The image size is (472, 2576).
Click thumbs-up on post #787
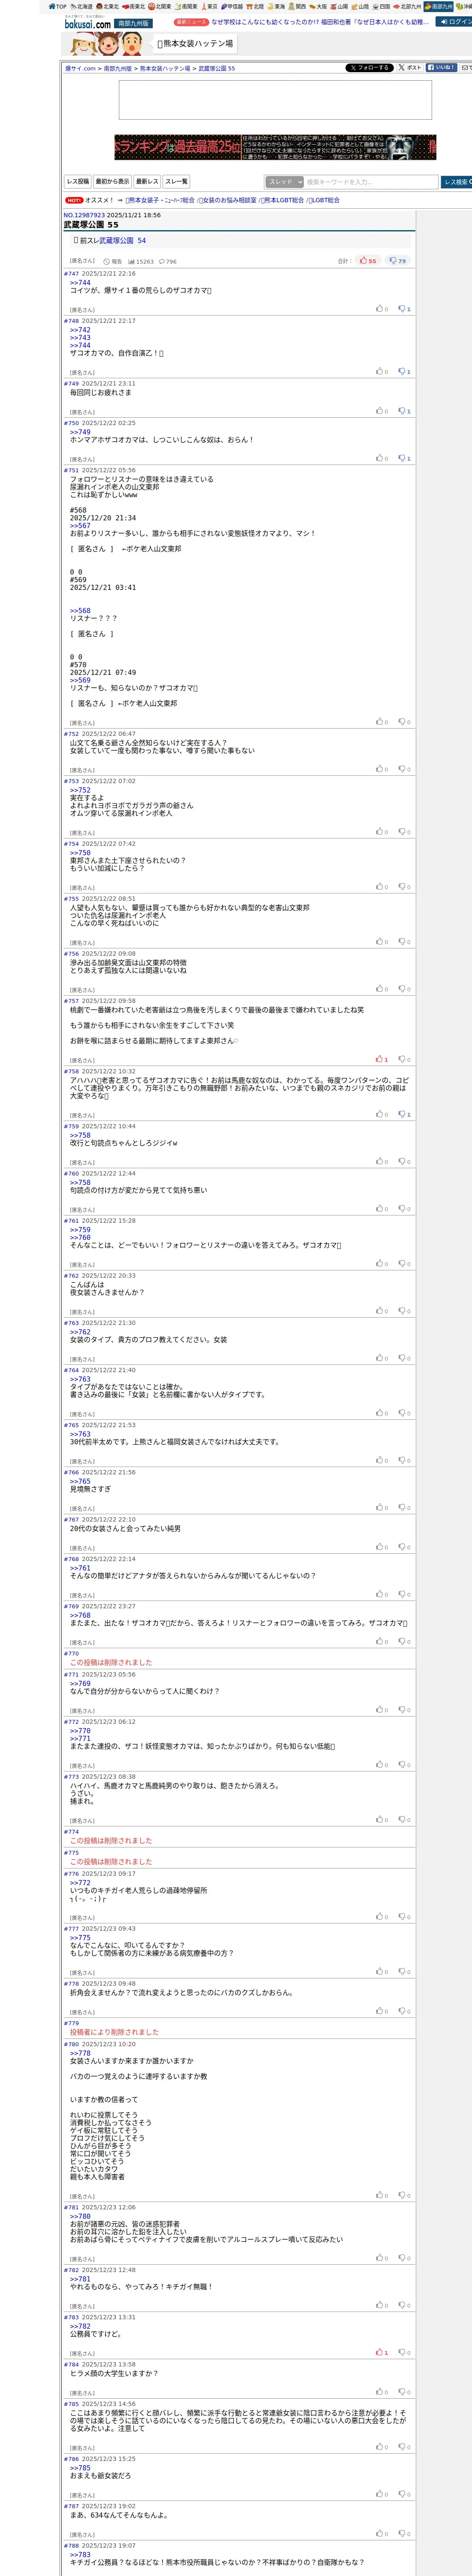click(380, 2533)
